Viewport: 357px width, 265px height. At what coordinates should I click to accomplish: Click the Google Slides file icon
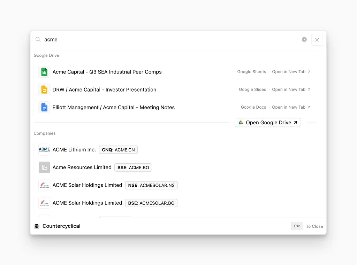[x=44, y=89]
